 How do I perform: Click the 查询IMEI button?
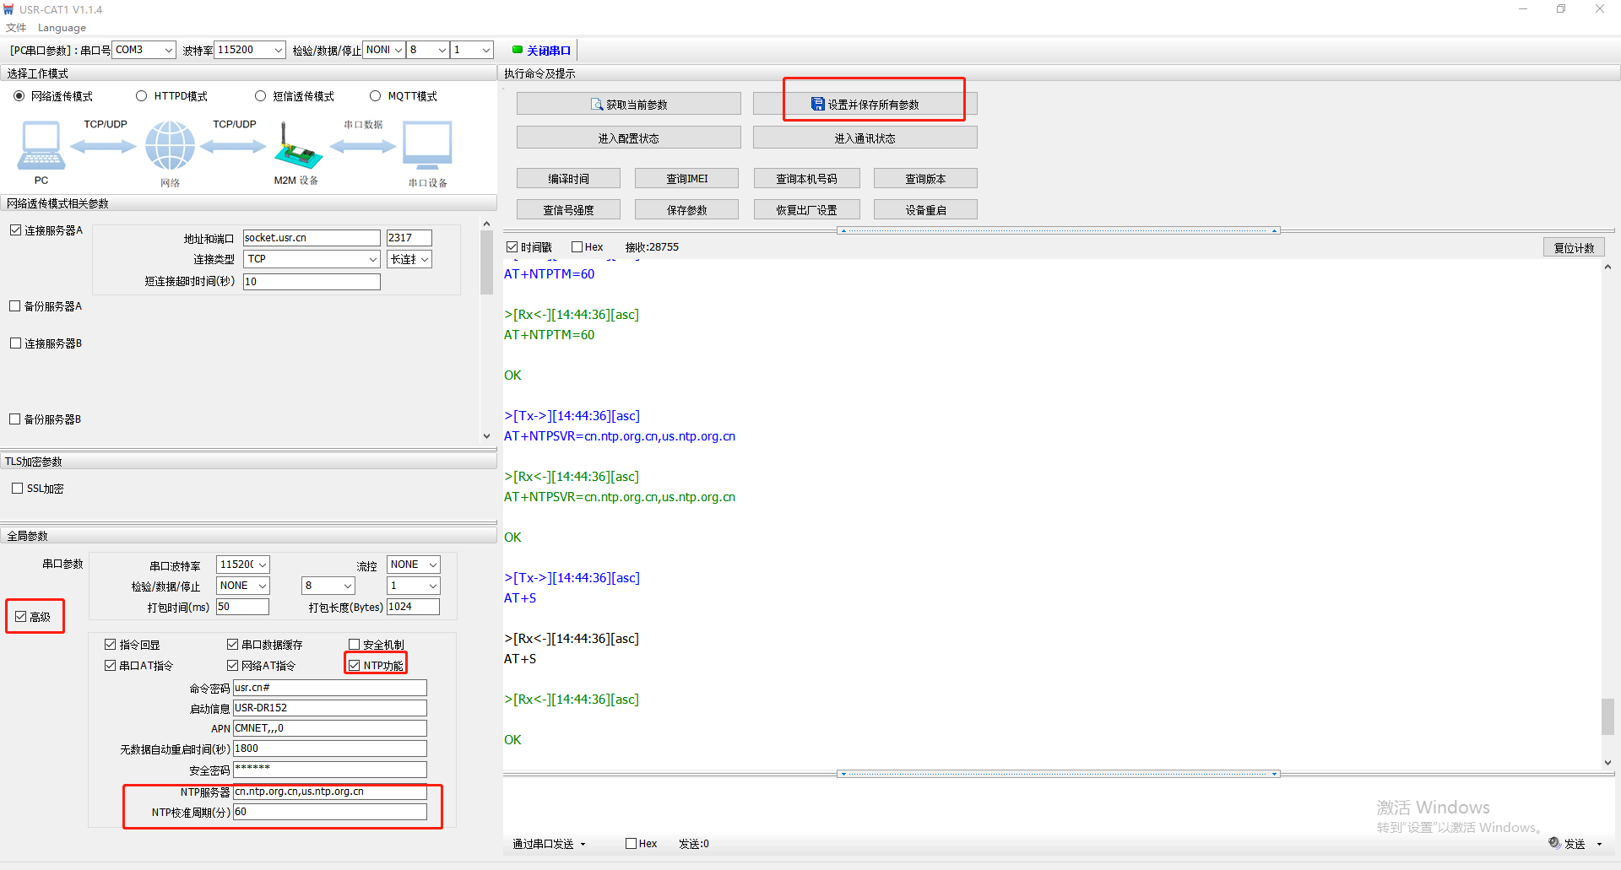[686, 179]
